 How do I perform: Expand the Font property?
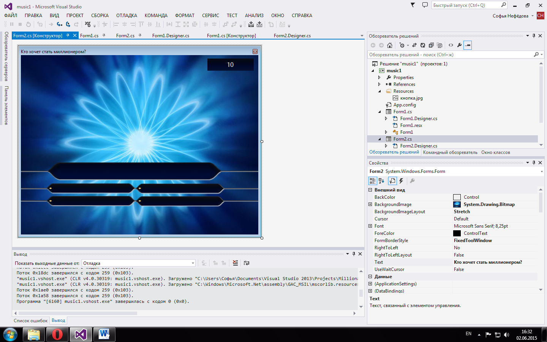370,226
